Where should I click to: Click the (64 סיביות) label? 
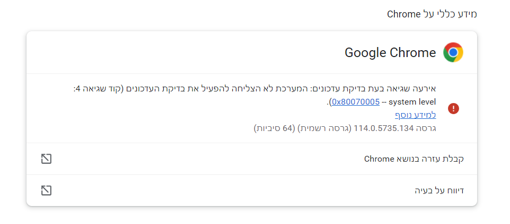(274, 128)
